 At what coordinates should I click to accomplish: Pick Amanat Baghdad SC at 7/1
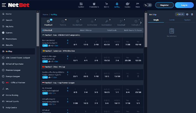pos(96,102)
